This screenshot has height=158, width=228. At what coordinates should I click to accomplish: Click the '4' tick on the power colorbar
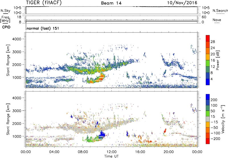pos(211,79)
